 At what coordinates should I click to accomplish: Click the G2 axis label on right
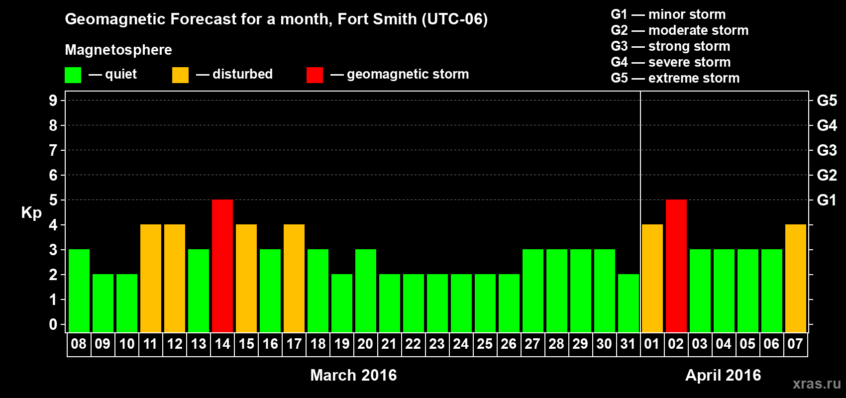[827, 175]
